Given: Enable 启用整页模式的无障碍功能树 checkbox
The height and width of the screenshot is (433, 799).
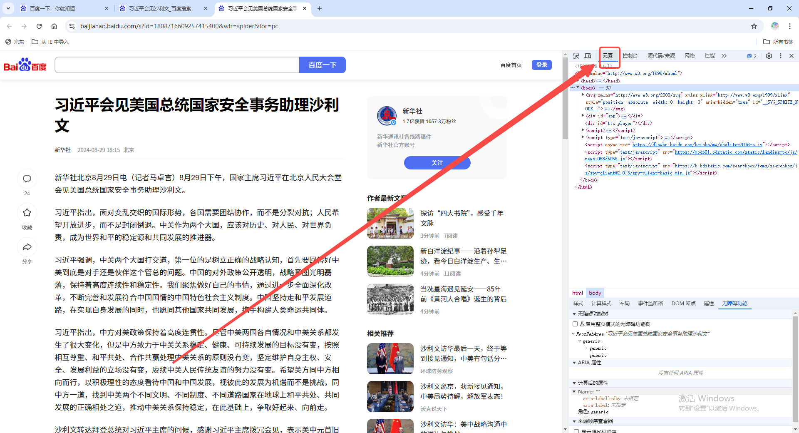Looking at the screenshot, I should tap(575, 324).
